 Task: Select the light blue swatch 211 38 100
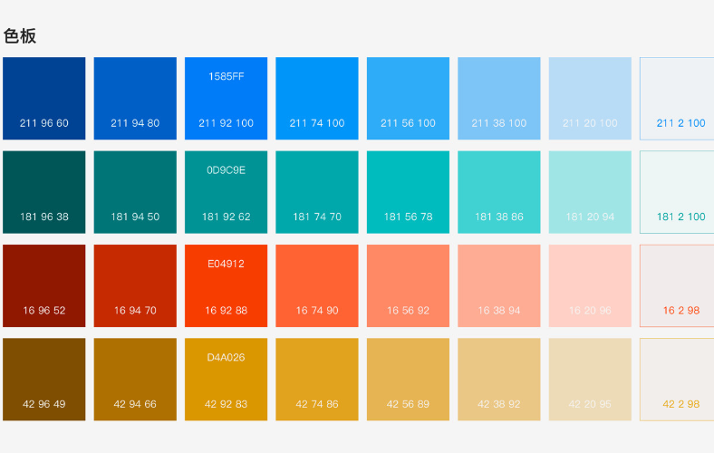click(x=498, y=98)
